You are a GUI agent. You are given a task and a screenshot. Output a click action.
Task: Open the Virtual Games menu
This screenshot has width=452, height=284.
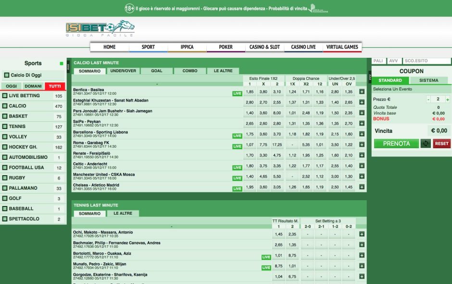(342, 47)
